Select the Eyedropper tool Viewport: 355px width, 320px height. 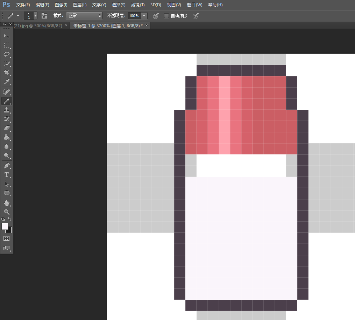7,82
